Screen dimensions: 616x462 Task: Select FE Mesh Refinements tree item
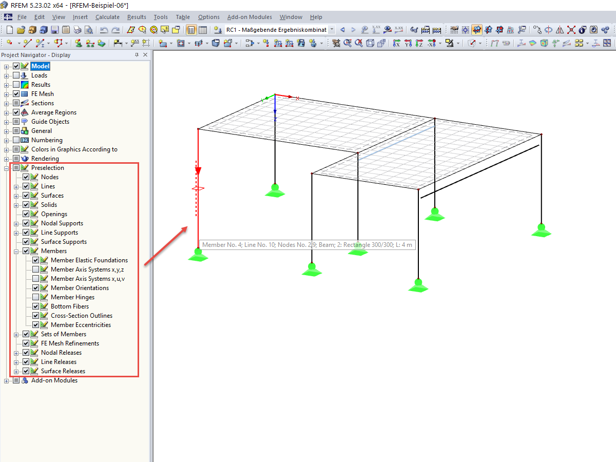(70, 343)
